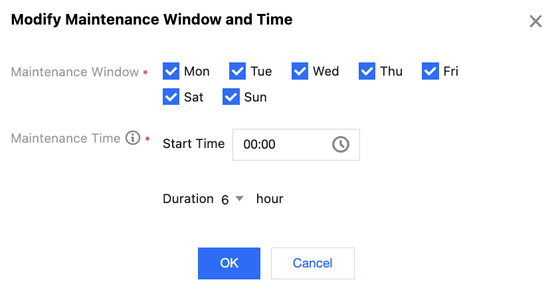The image size is (558, 292).
Task: Open the Duration dropdown arrow
Action: point(240,198)
